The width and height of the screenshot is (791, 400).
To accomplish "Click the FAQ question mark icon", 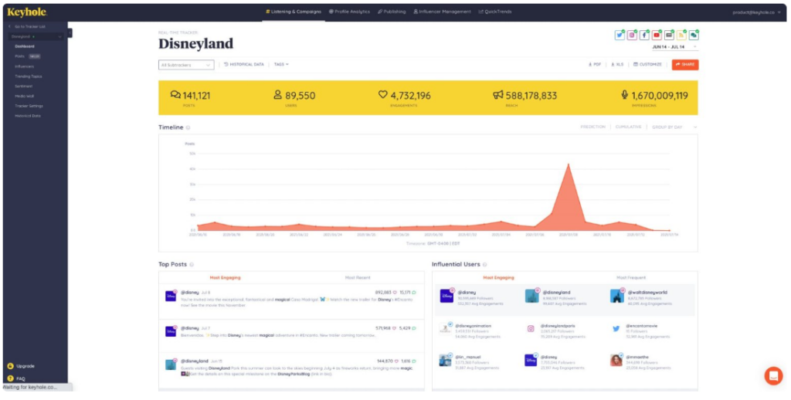I will click(10, 378).
